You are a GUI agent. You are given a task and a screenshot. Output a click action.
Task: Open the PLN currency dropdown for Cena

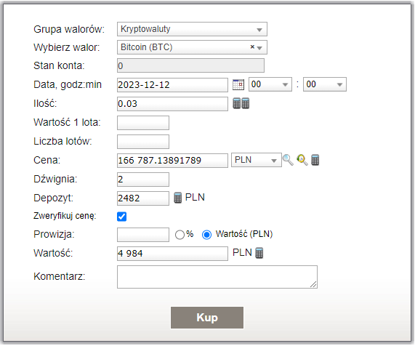tap(257, 160)
